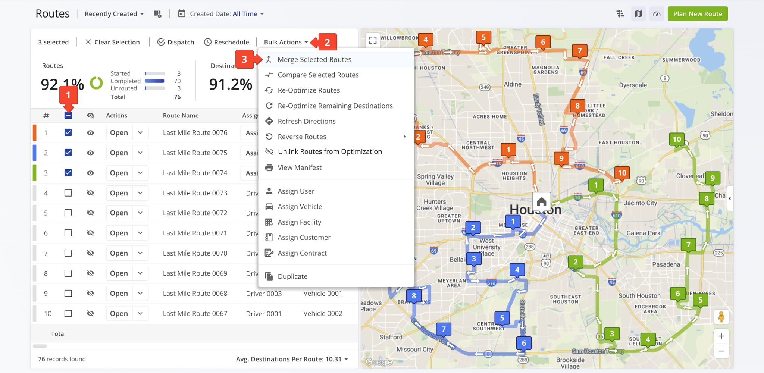
Task: Open the Recently Created sort dropdown
Action: (x=113, y=13)
